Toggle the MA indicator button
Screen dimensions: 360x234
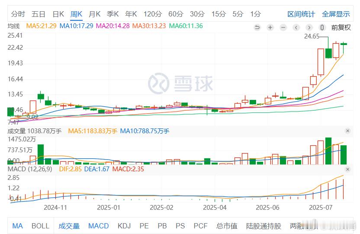[x=17, y=226]
